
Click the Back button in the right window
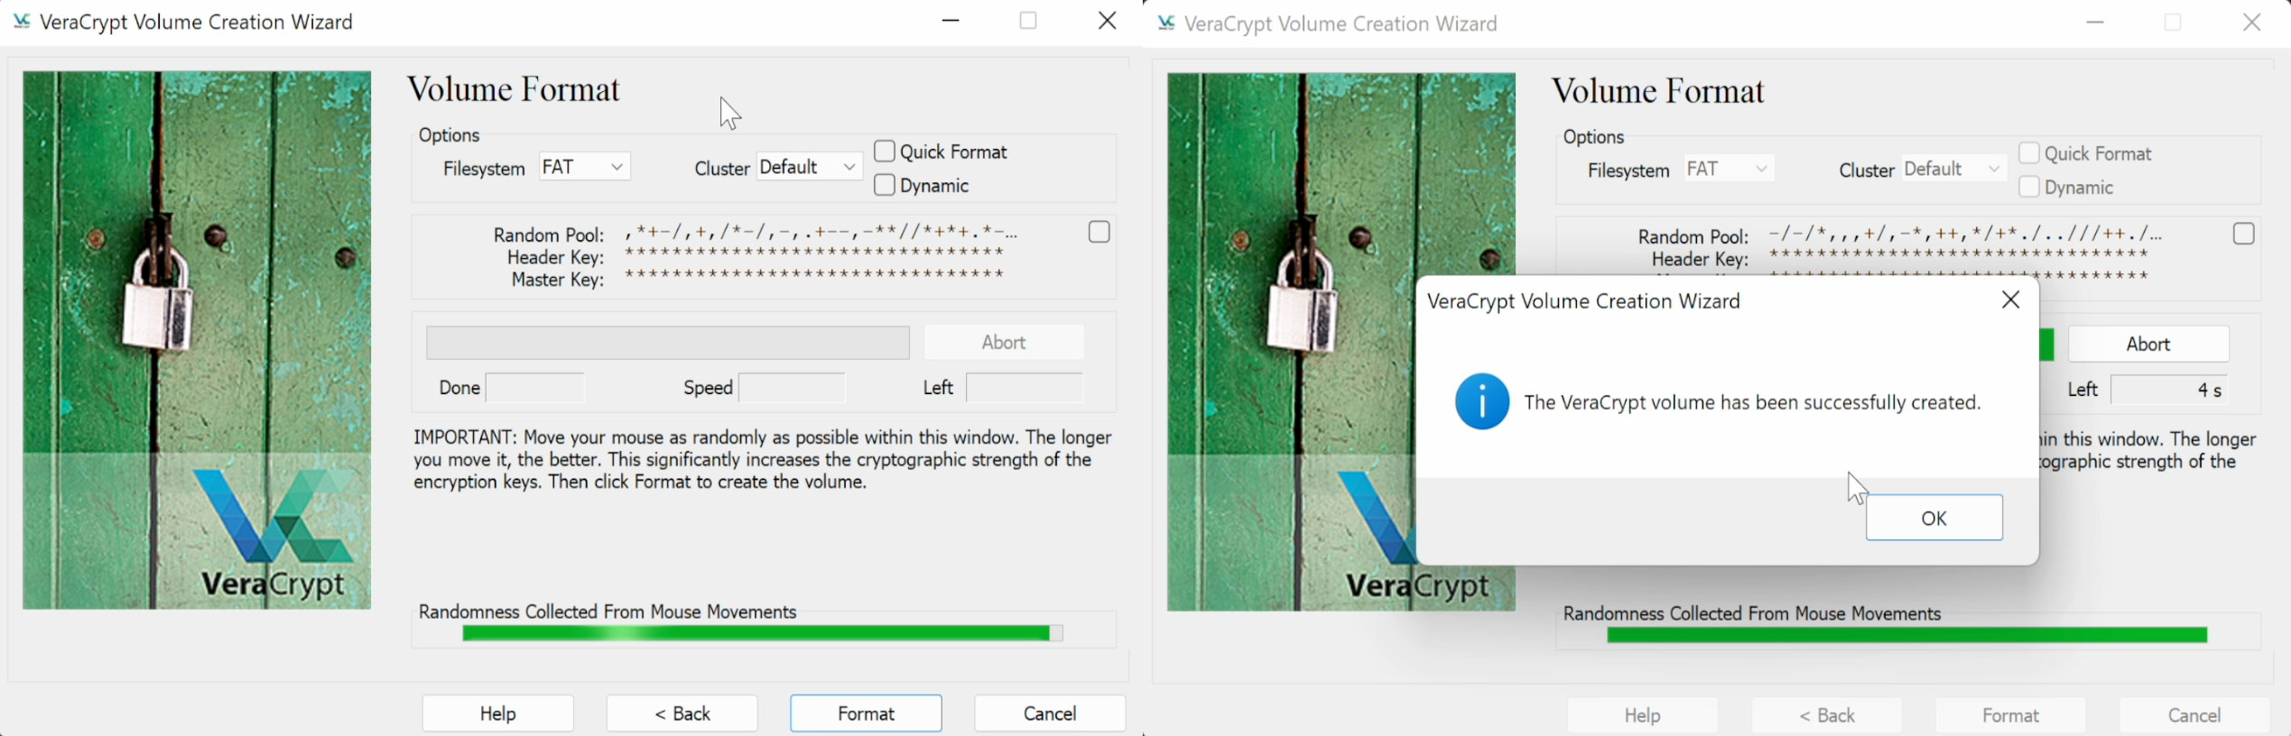(x=1826, y=715)
